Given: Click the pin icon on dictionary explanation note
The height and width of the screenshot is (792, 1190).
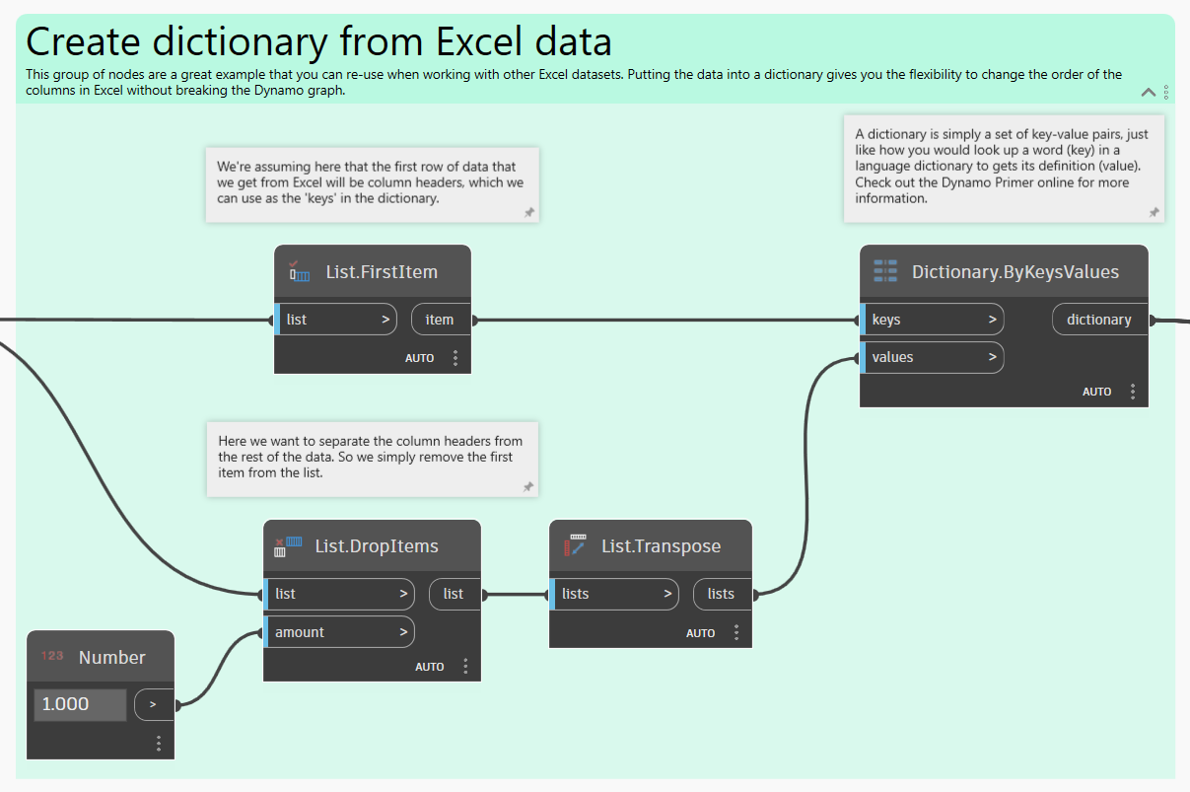Looking at the screenshot, I should [x=1154, y=212].
